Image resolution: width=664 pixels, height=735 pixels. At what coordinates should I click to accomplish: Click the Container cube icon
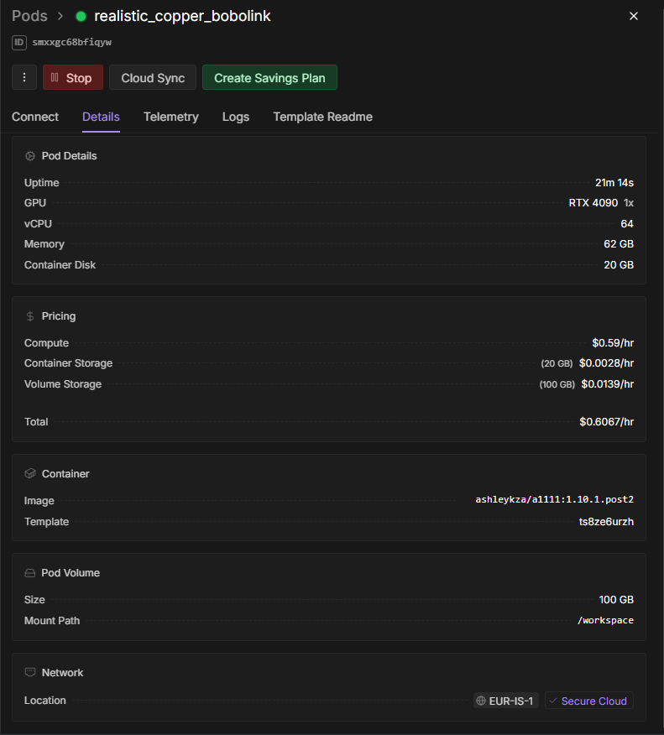click(30, 474)
